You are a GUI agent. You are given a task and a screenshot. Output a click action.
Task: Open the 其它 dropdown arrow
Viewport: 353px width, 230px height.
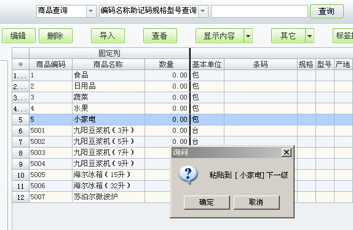pyautogui.click(x=309, y=36)
